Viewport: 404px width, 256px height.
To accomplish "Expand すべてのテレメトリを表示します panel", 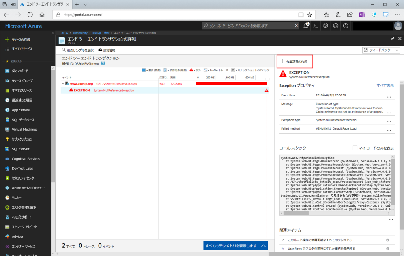I will click(x=236, y=246).
